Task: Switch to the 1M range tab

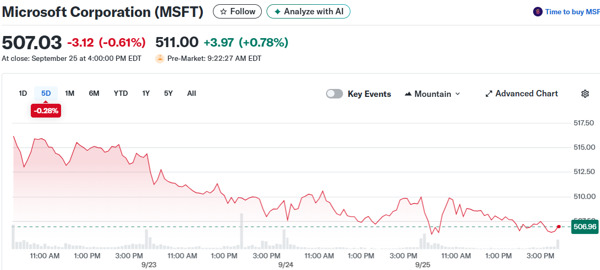Action: pyautogui.click(x=70, y=93)
